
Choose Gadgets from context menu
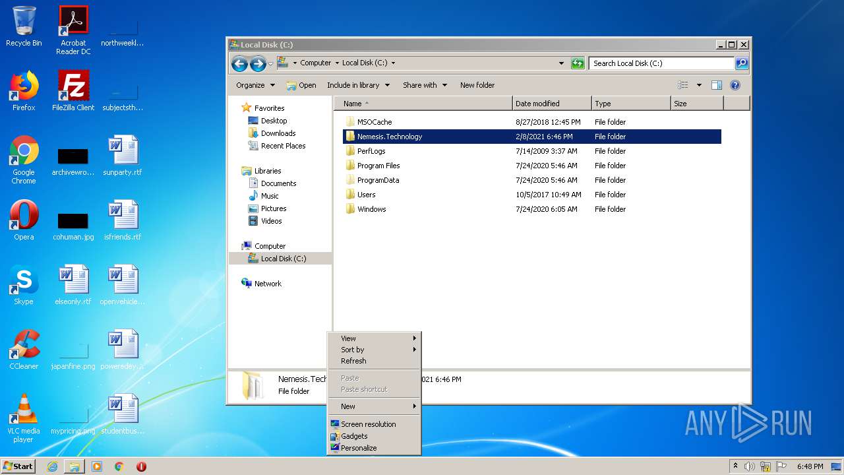click(x=374, y=436)
